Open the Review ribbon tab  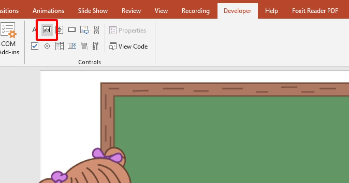coord(131,10)
